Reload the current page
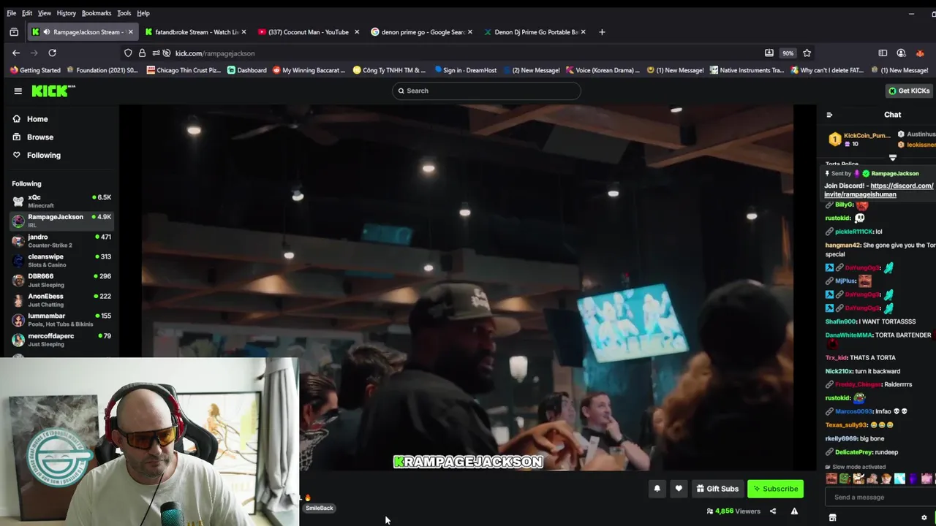This screenshot has width=936, height=526. point(52,53)
